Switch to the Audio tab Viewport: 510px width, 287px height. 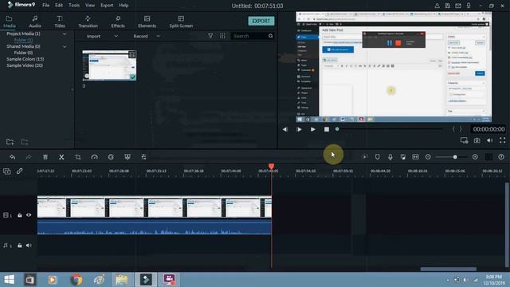tap(35, 22)
